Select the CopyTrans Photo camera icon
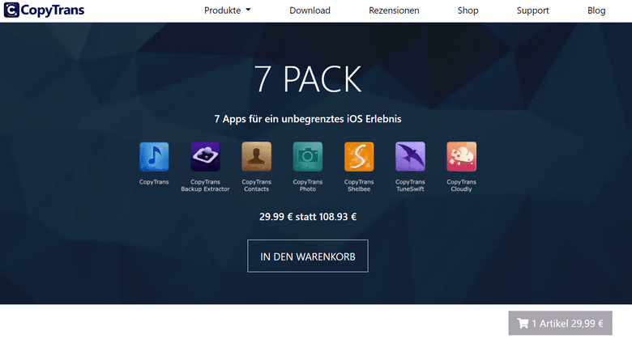 pos(308,157)
